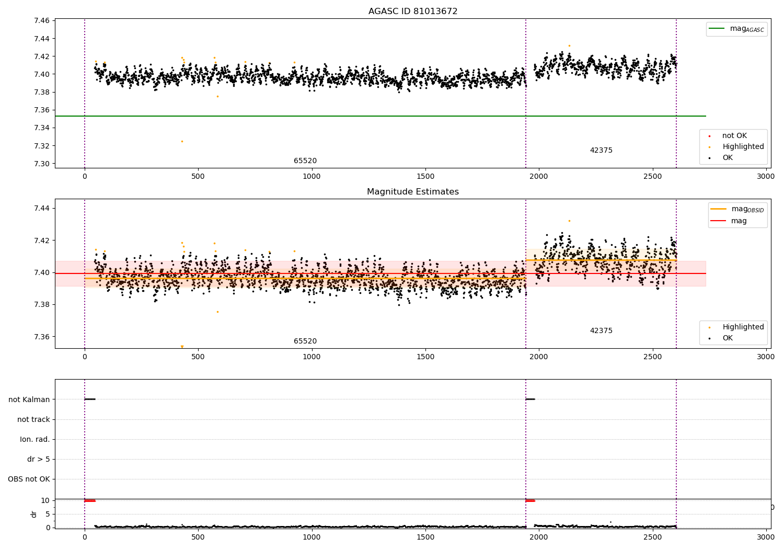The height and width of the screenshot is (549, 784).
Task: Click the 7.30 tick label on top plot
Action: coord(42,164)
